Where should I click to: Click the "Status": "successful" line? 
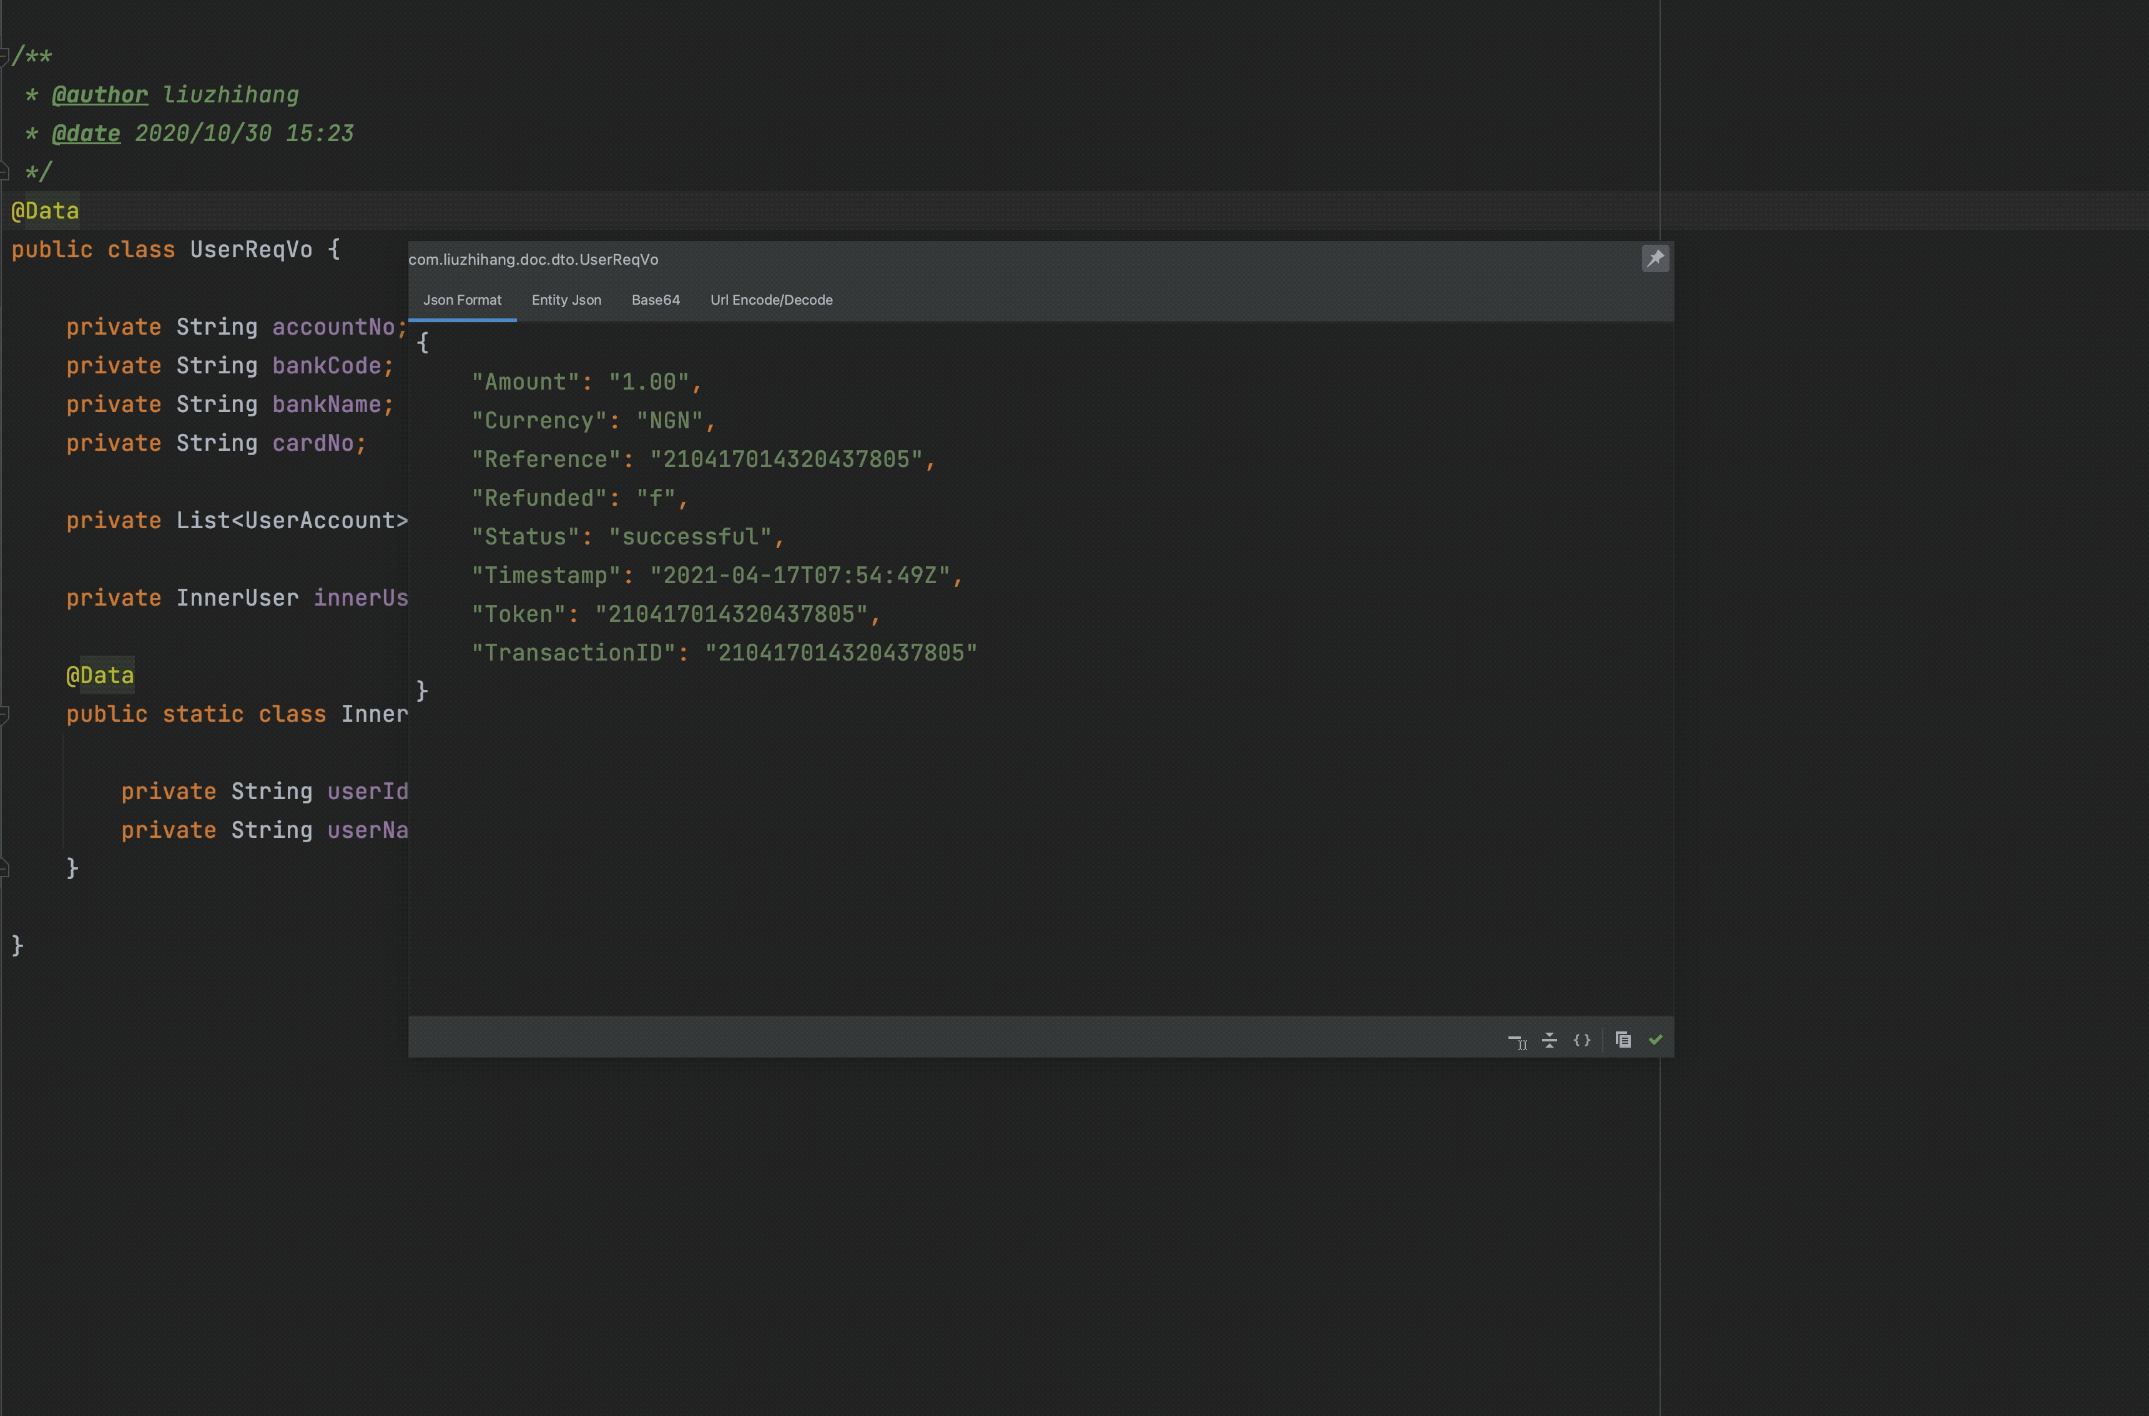pyautogui.click(x=627, y=538)
